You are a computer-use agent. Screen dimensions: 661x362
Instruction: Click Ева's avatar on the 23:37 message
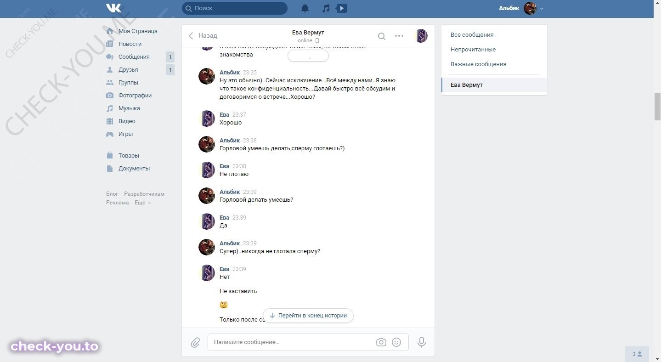click(x=207, y=119)
